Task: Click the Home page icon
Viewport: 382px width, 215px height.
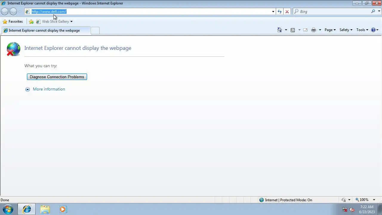Action: click(280, 30)
